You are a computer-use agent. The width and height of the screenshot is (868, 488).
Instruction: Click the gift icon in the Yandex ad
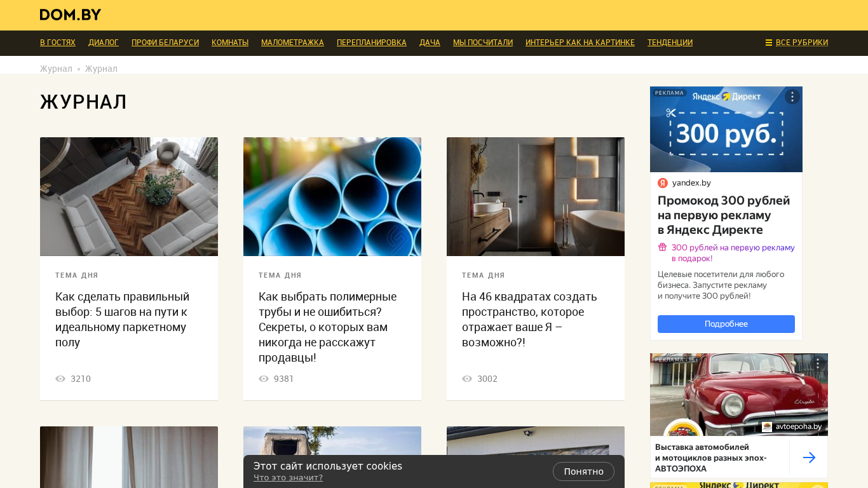(x=662, y=247)
